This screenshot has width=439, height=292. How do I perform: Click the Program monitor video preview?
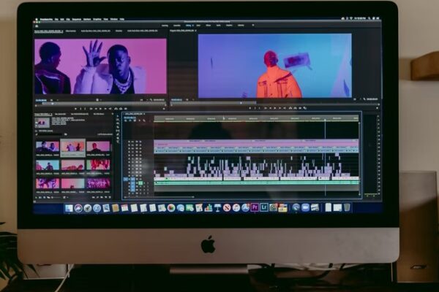(x=275, y=66)
